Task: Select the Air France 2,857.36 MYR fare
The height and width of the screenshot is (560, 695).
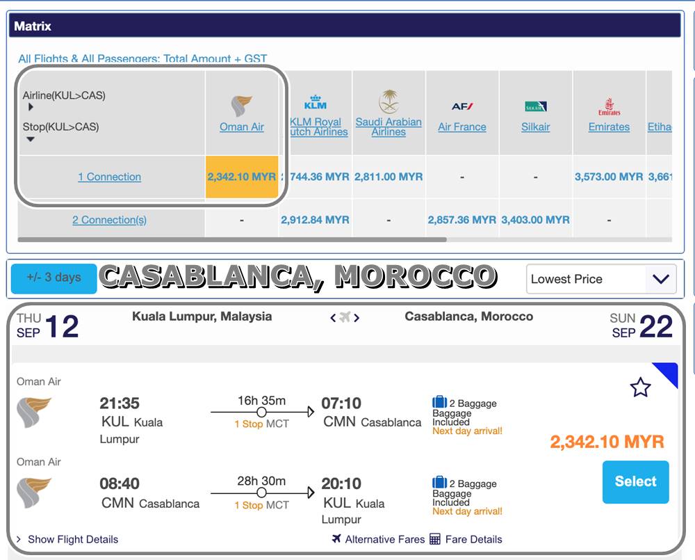Action: [462, 220]
